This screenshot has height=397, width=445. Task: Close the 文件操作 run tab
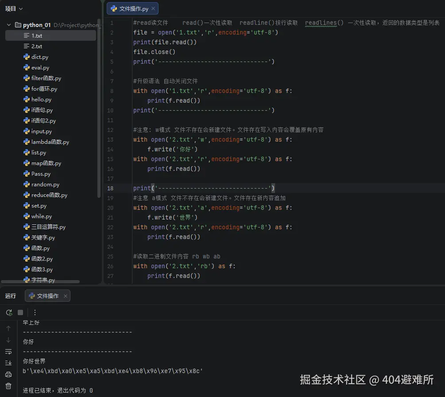click(66, 296)
